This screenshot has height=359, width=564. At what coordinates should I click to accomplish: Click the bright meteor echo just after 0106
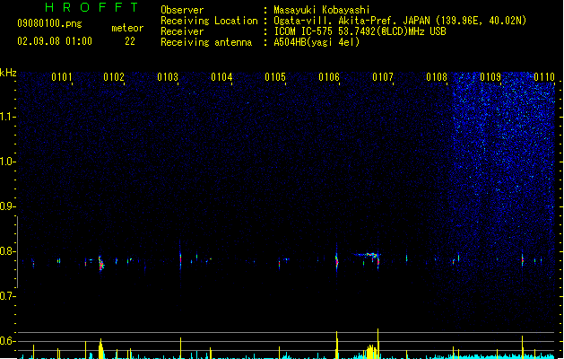(337, 259)
